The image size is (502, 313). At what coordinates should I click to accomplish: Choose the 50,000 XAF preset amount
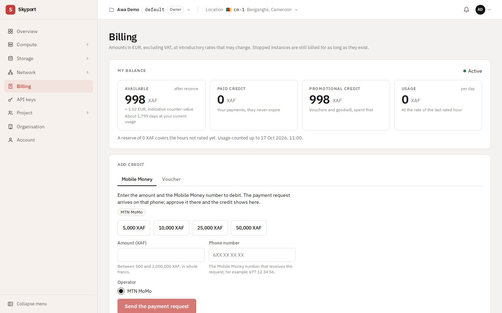click(249, 228)
